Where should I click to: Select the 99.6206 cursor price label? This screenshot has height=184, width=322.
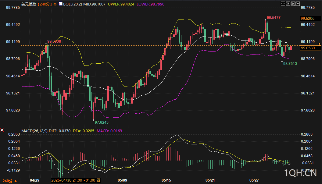[310, 19]
